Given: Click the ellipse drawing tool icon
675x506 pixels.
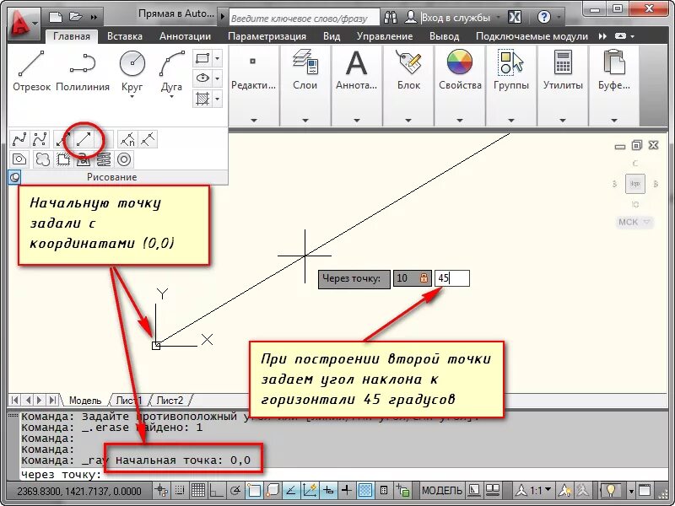Looking at the screenshot, I should tap(202, 78).
